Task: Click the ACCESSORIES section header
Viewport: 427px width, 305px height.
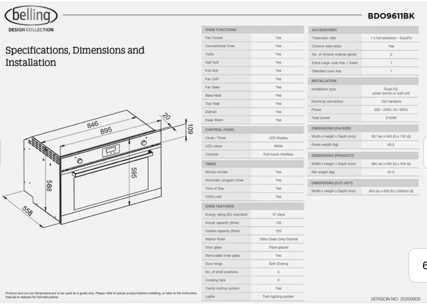Action: pyautogui.click(x=363, y=30)
